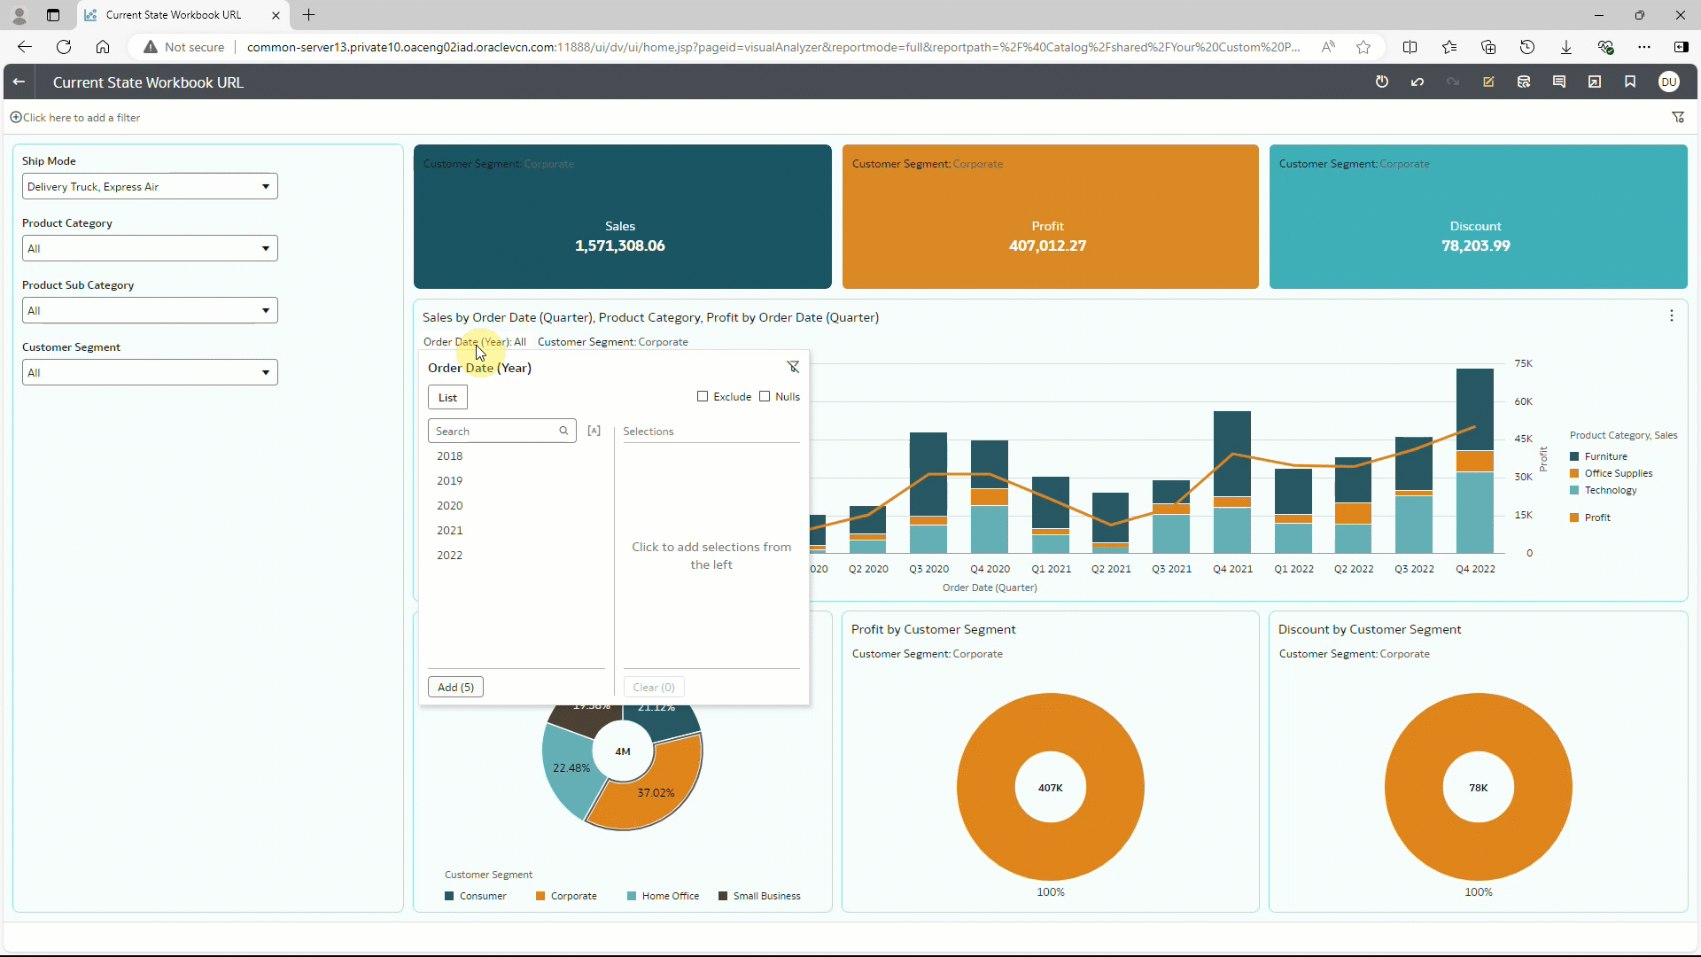Screen dimensions: 1701x957
Task: Select 2021 from the year list
Action: coord(449,530)
